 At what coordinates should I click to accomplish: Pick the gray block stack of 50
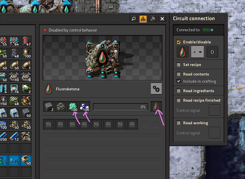click(x=26, y=113)
